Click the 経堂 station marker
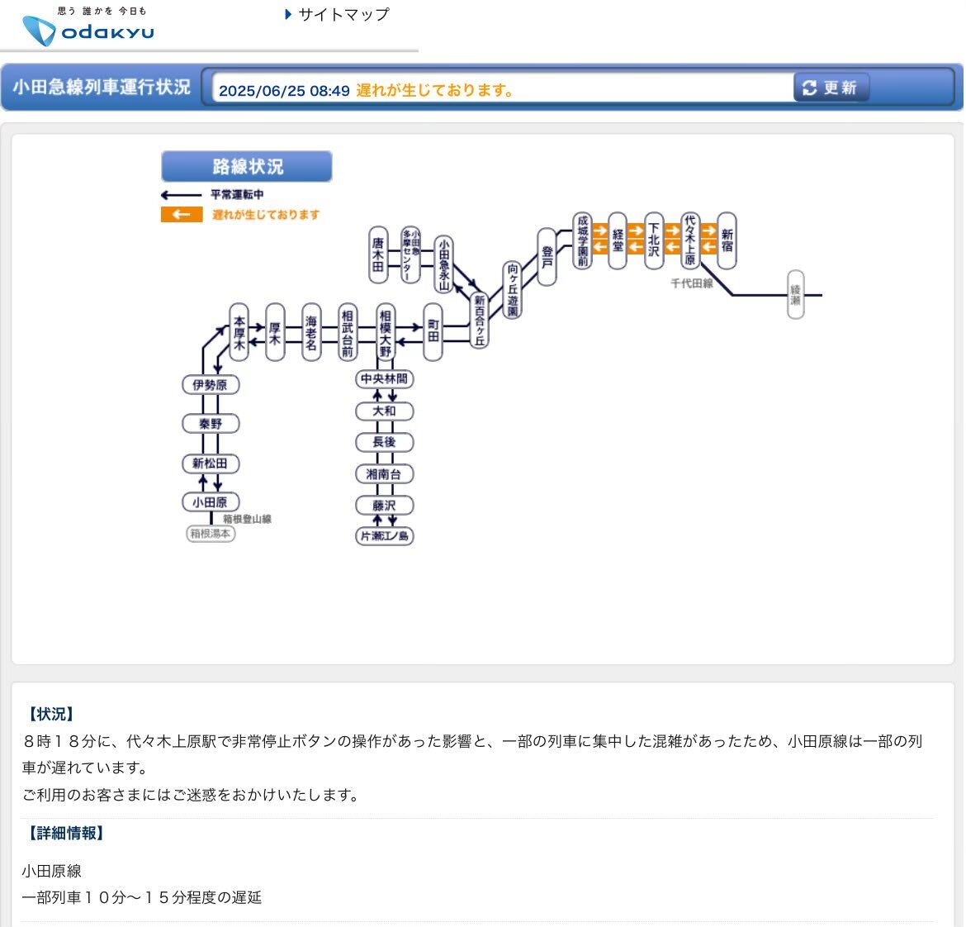966x927 pixels. click(618, 240)
